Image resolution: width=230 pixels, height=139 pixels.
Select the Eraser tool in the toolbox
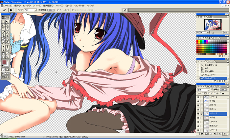(x=3, y=39)
